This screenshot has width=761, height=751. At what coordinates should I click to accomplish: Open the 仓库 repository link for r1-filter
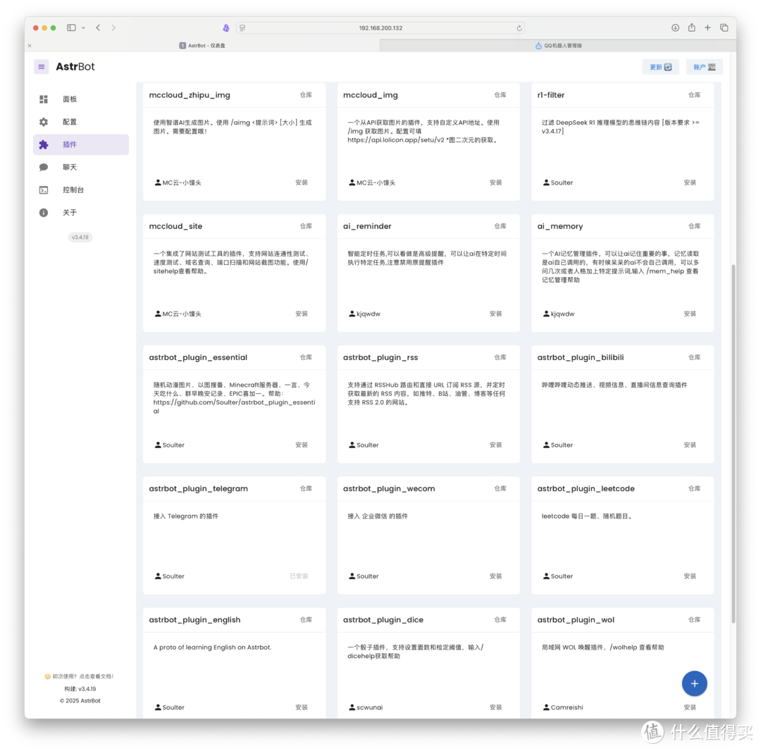pos(694,94)
